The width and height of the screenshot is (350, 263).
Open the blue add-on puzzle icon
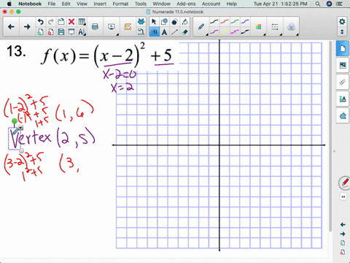(x=141, y=22)
